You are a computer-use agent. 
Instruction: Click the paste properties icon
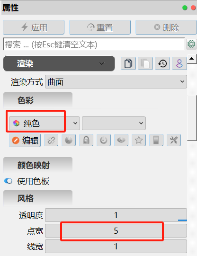click(x=145, y=63)
